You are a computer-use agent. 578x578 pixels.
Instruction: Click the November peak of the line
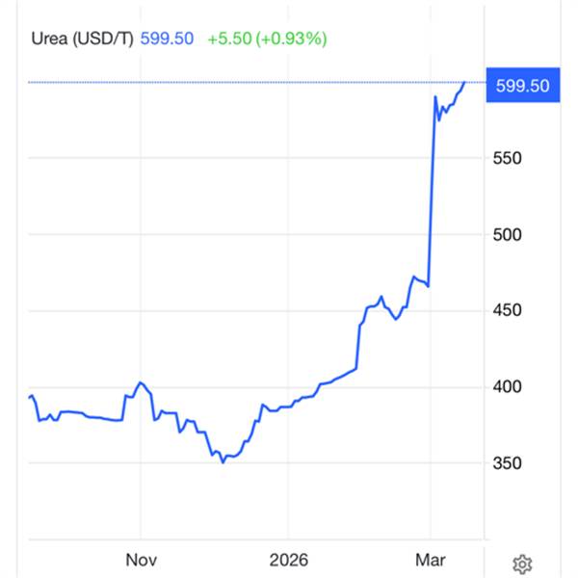[141, 382]
